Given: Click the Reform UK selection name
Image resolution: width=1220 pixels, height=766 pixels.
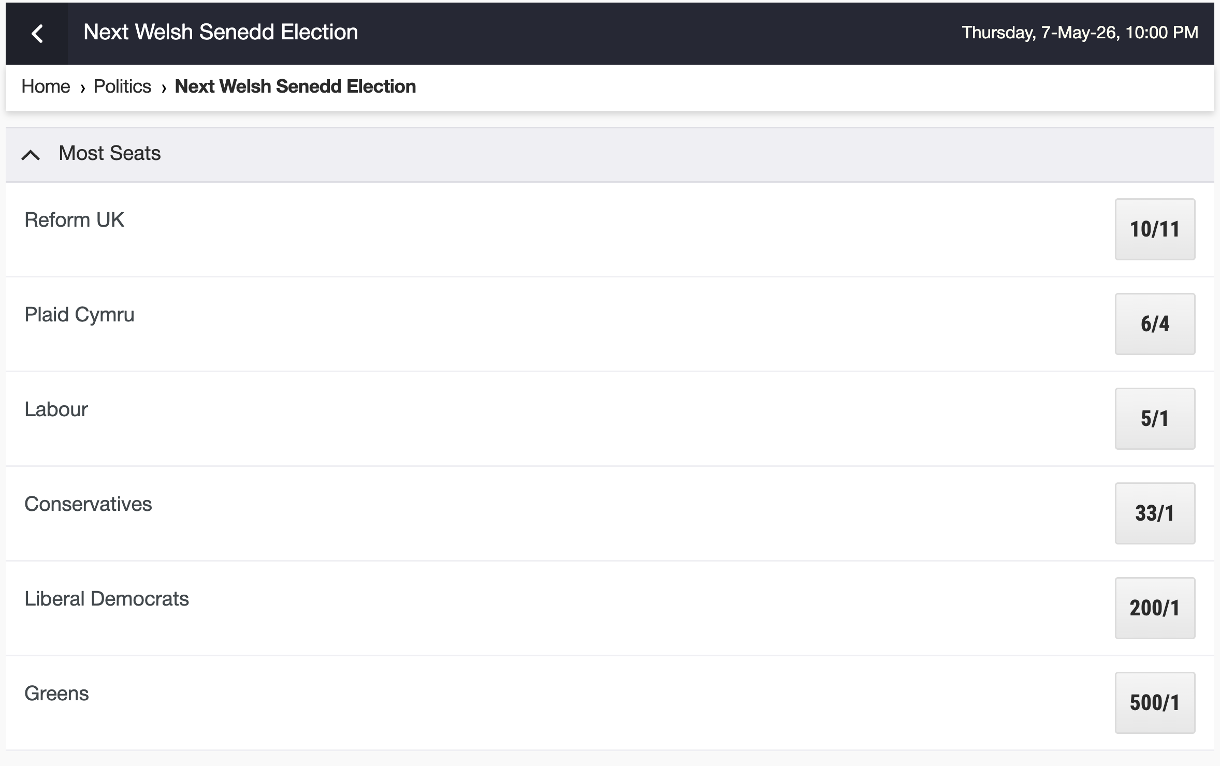Looking at the screenshot, I should click(x=74, y=220).
